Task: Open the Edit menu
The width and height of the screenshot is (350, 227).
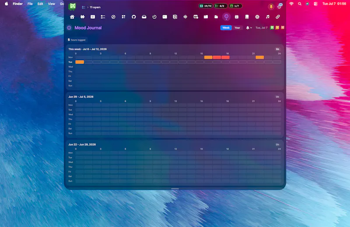Action: pyautogui.click(x=40, y=3)
